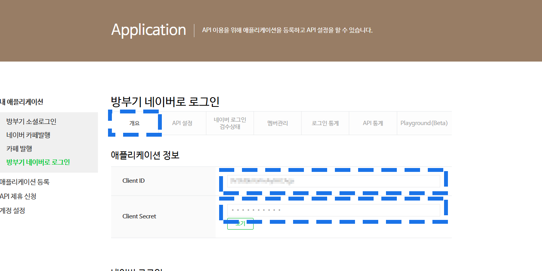Open the 개요 tab
Image resolution: width=542 pixels, height=271 pixels.
tap(134, 123)
